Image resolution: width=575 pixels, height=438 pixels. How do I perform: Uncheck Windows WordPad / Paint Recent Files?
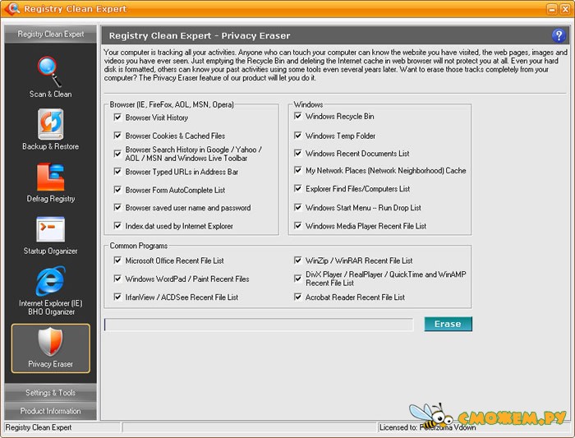117,279
